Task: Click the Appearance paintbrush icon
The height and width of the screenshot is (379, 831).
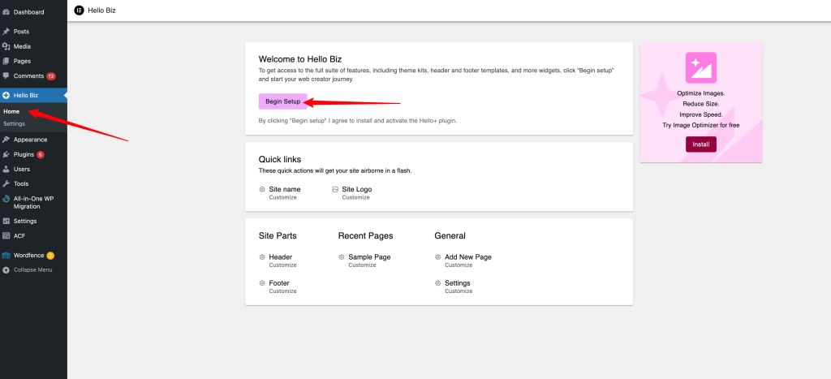Action: click(x=6, y=140)
